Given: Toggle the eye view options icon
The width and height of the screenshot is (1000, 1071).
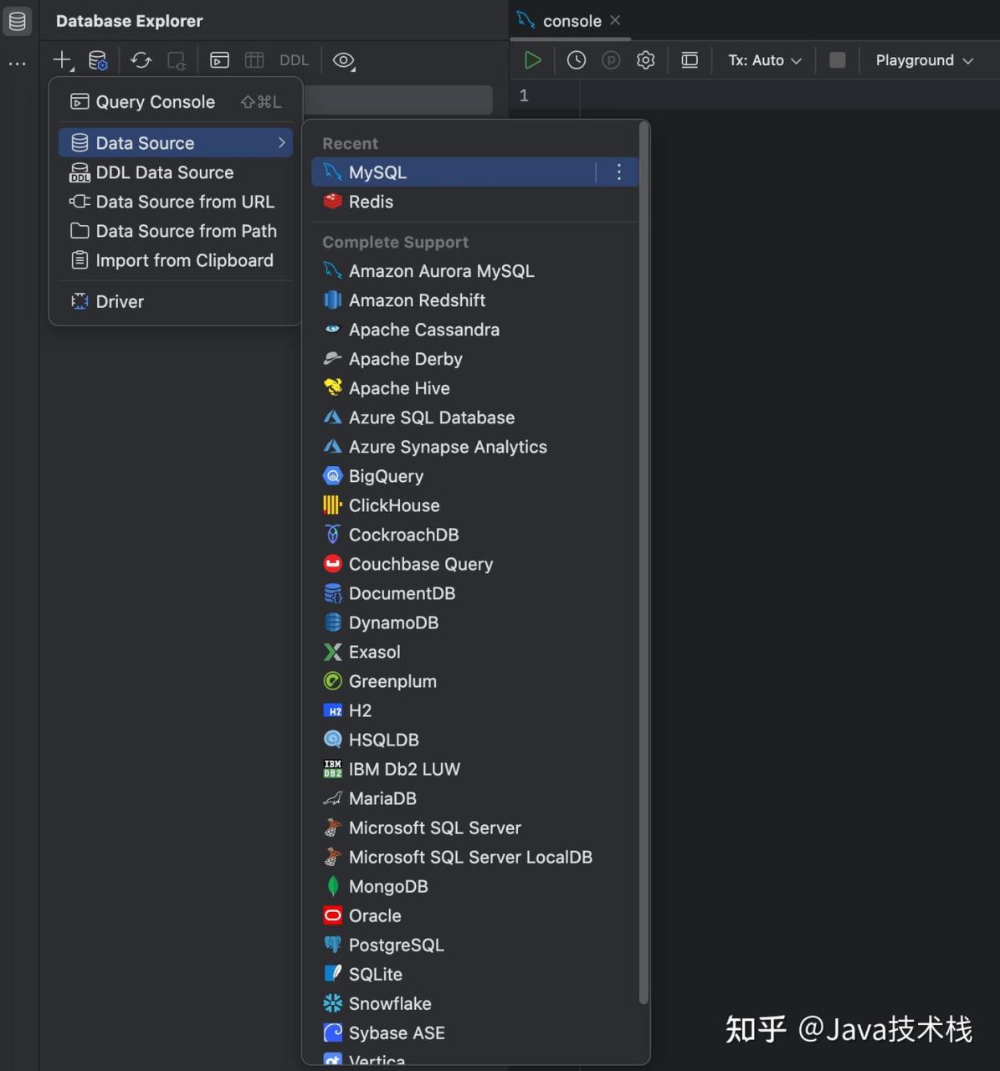Looking at the screenshot, I should (x=343, y=60).
